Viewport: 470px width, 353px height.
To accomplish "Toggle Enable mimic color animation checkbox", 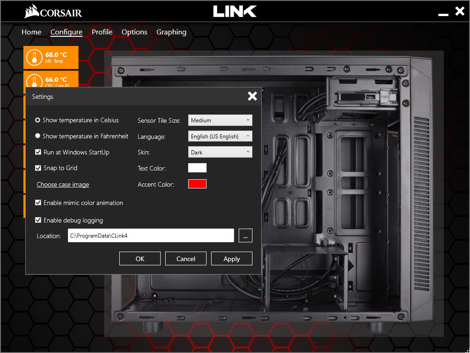I will coord(38,203).
